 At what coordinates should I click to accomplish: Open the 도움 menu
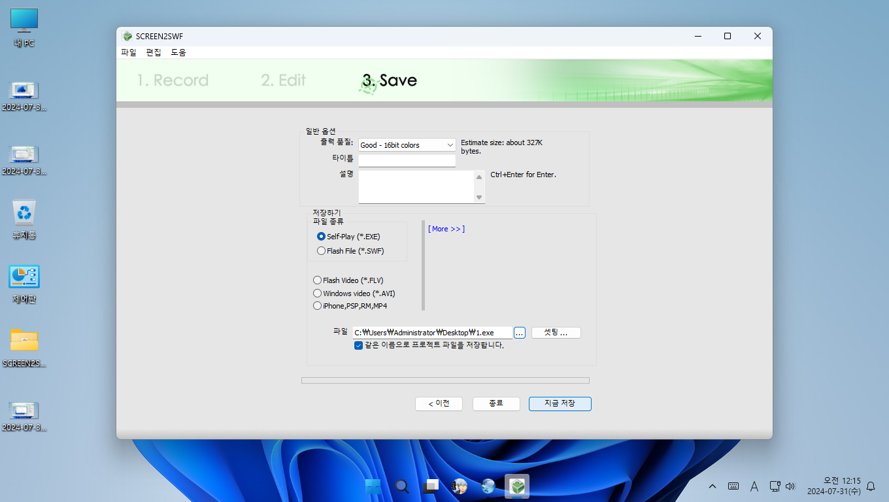tap(178, 52)
